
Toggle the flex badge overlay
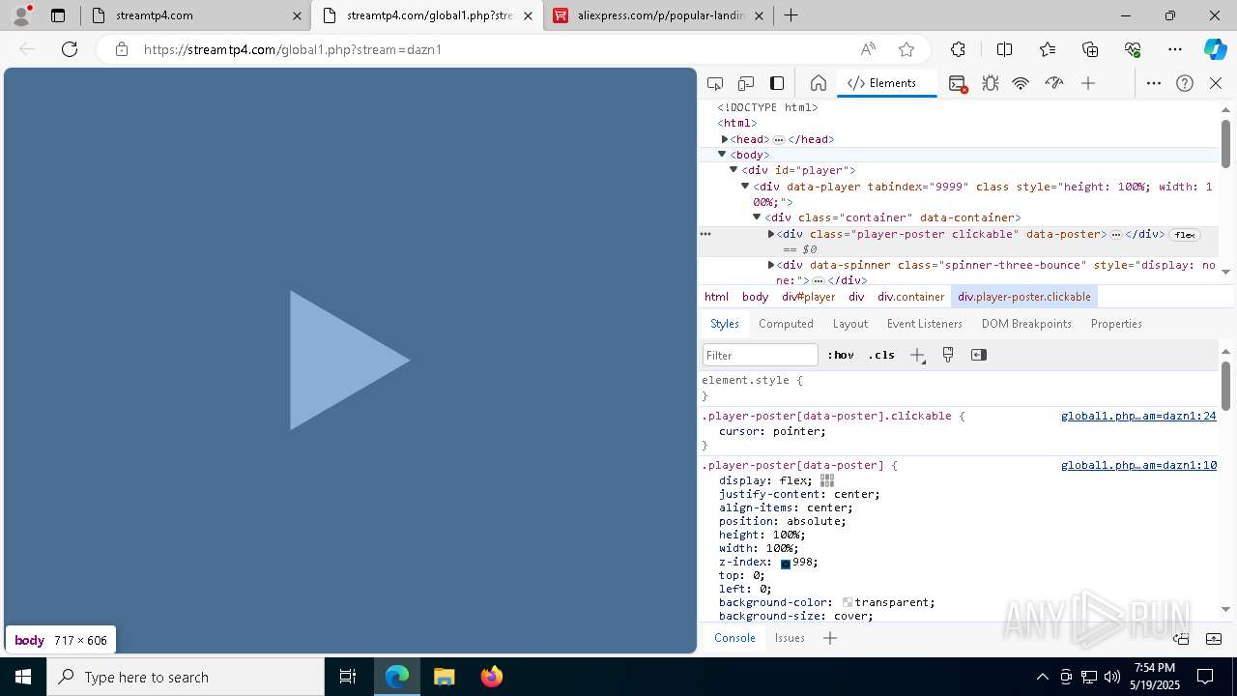(1185, 235)
